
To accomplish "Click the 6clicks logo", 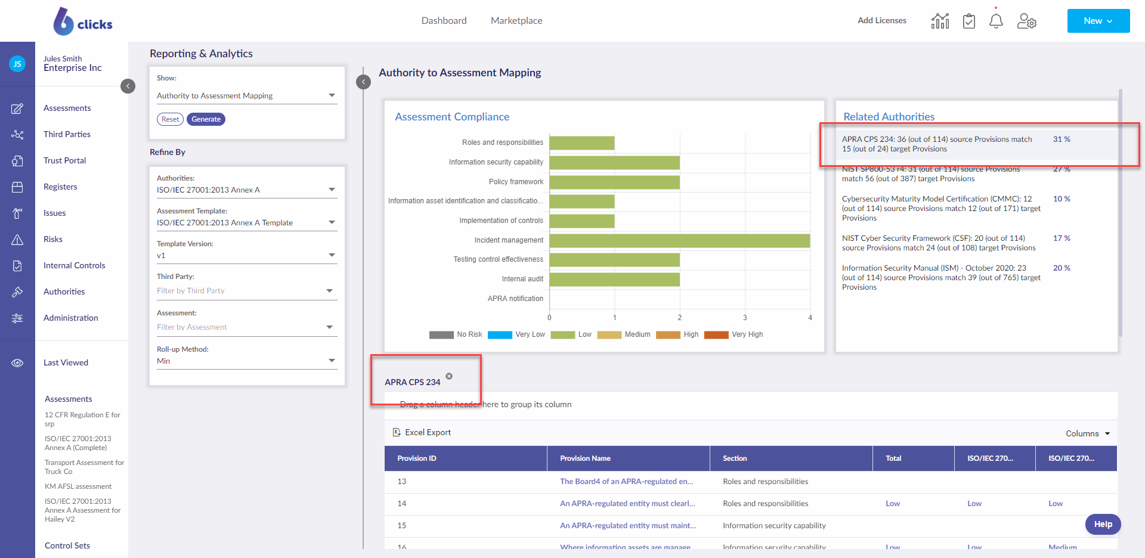I will [x=82, y=21].
